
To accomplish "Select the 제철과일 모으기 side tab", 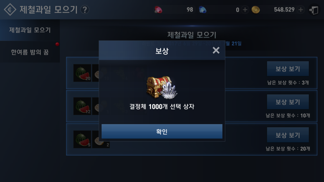I will [30, 30].
